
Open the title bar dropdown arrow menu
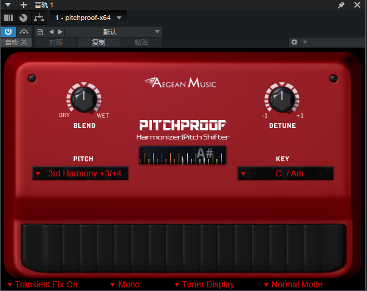pyautogui.click(x=10, y=5)
